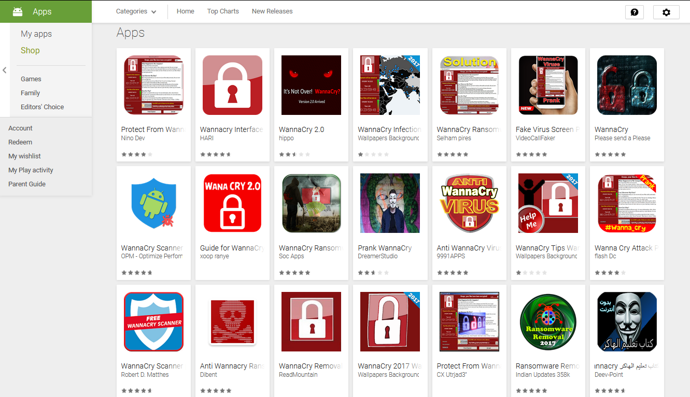
Task: Click star rating under Ransomware Removal
Action: (531, 391)
